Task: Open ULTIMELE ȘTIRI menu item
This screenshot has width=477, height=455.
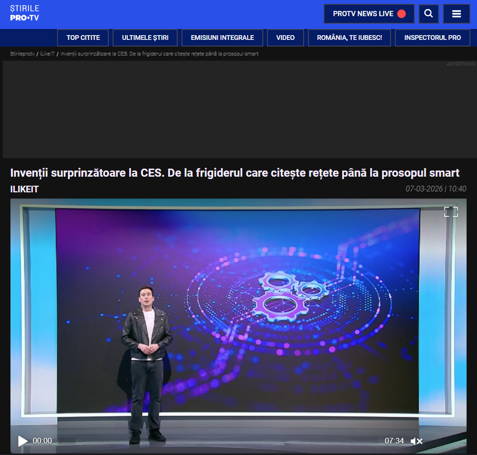Action: pyautogui.click(x=145, y=38)
